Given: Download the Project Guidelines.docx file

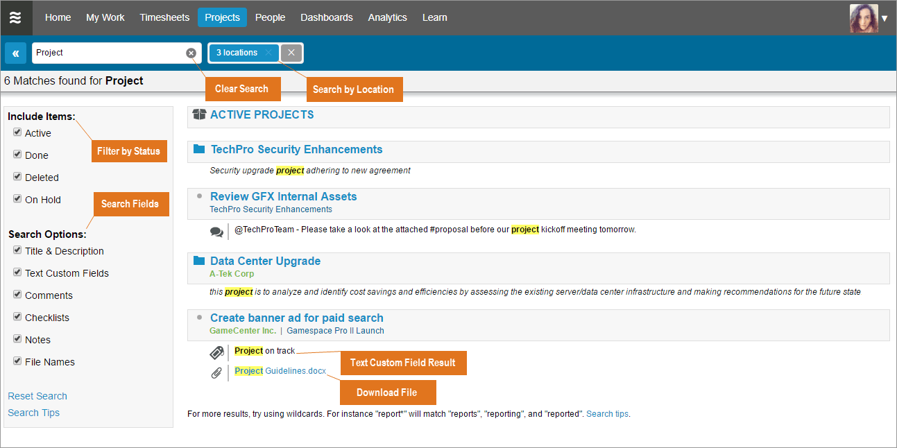Looking at the screenshot, I should [x=280, y=371].
